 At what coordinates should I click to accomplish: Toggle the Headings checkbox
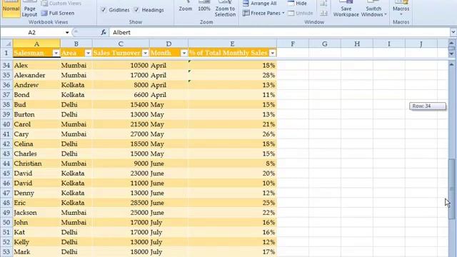tap(136, 9)
